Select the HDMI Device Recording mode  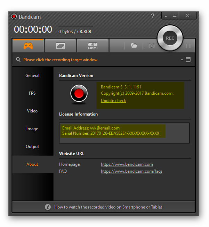pos(93,46)
